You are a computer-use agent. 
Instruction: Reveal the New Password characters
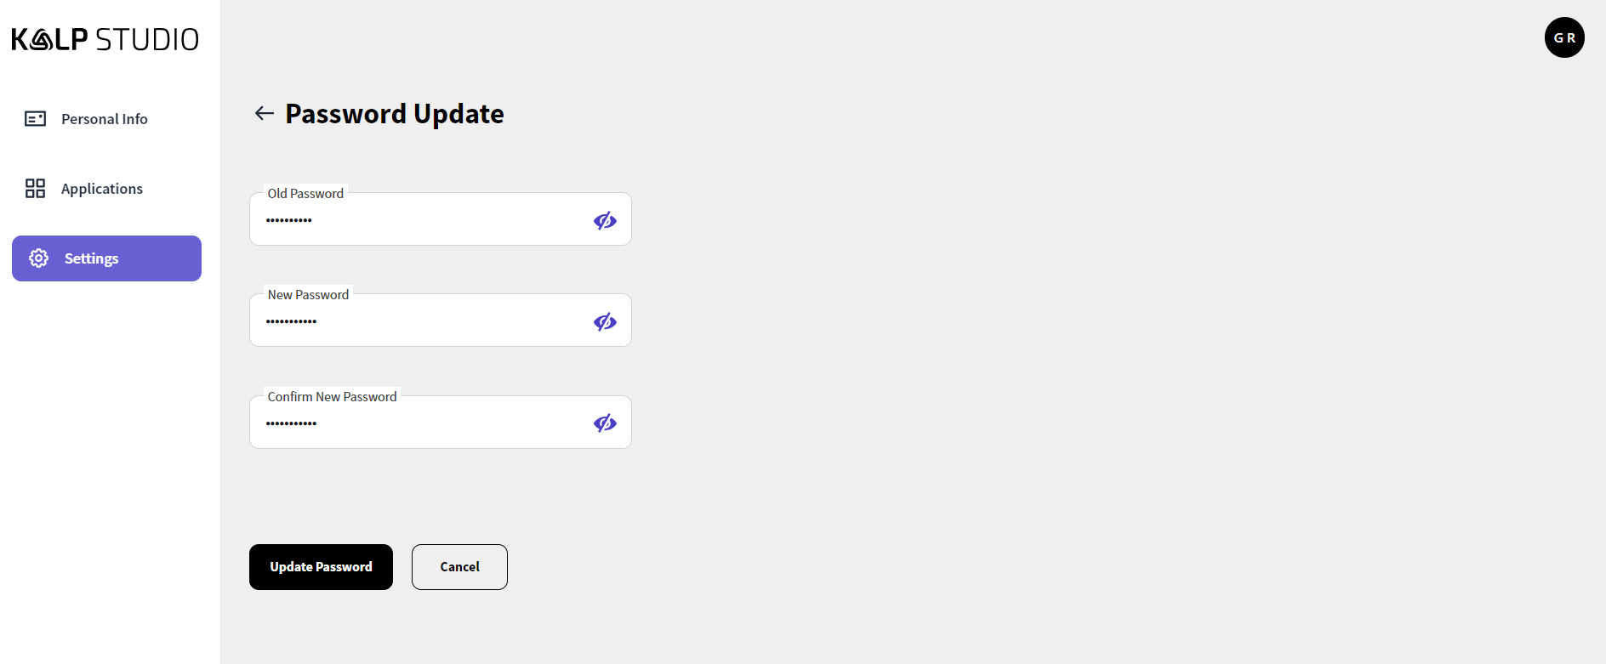(605, 322)
